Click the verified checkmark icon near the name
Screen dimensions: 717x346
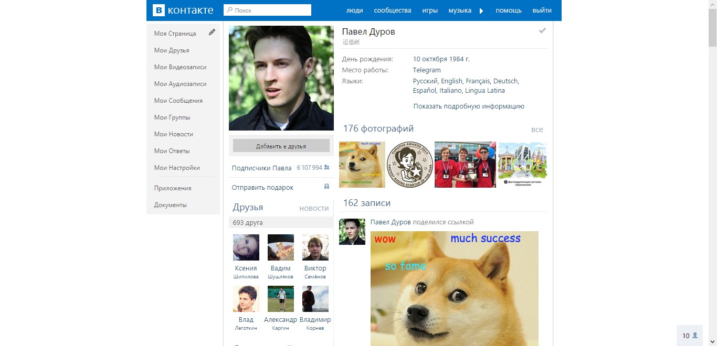tap(542, 31)
